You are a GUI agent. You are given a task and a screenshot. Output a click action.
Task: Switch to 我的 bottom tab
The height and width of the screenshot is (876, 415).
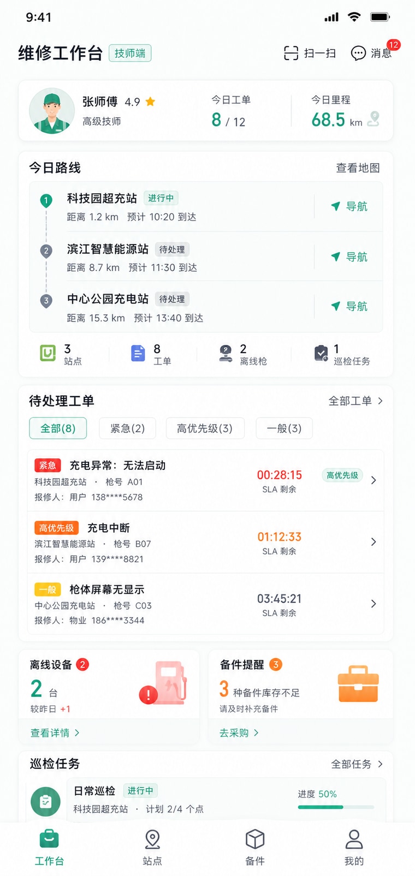[354, 848]
